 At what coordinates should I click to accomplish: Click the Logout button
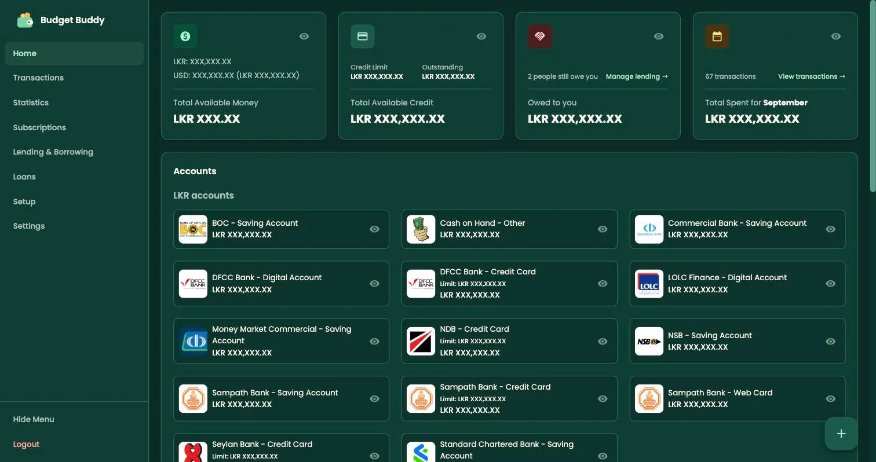click(x=26, y=444)
